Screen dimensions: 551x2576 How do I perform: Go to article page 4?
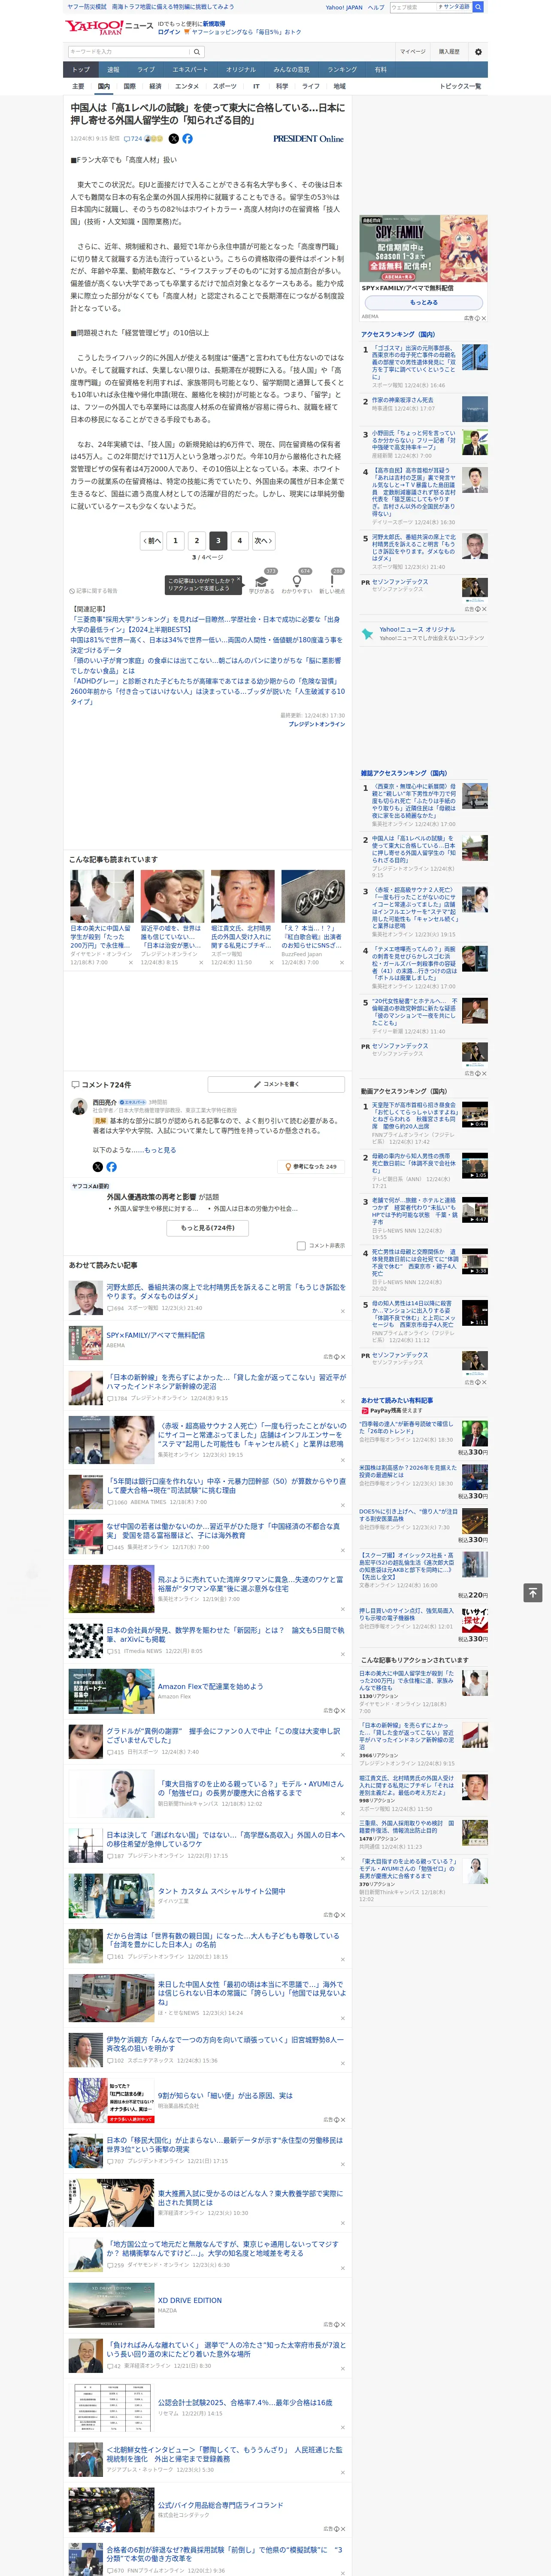tap(239, 540)
